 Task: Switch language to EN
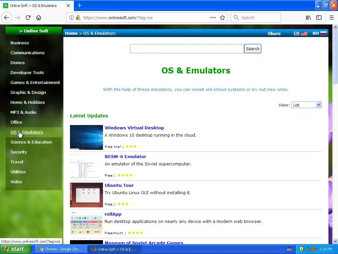coord(296,33)
